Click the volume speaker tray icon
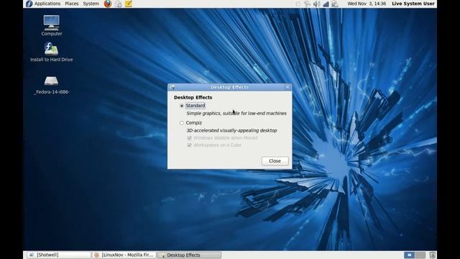460x259 pixels. [x=316, y=4]
